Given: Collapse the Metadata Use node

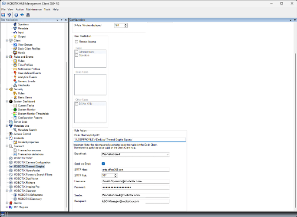Looking at the screenshot, I should pos(7,126).
